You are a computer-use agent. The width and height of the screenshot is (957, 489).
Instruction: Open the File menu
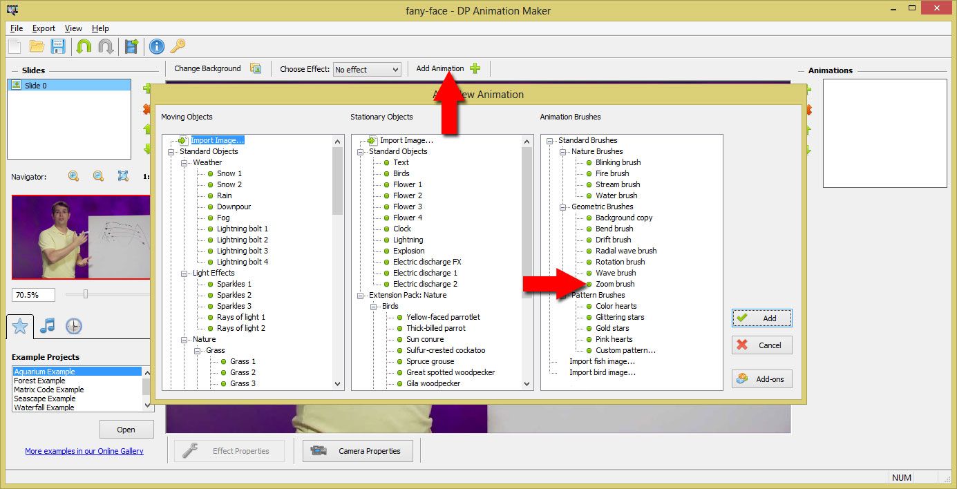click(x=17, y=28)
